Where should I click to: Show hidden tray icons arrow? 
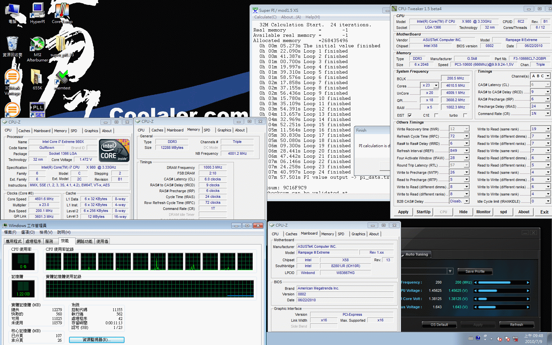coord(492,338)
